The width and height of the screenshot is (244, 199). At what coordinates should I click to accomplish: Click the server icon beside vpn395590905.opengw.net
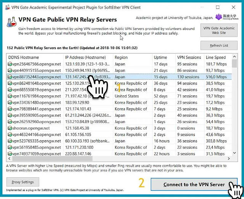10,115
